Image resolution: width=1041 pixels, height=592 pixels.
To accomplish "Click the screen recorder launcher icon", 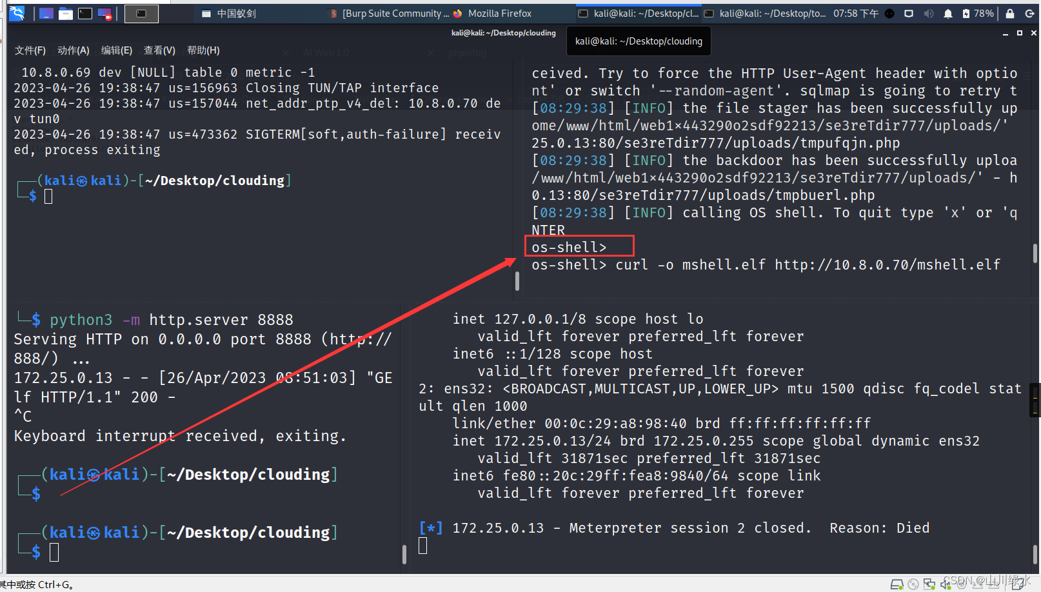I will (x=104, y=14).
